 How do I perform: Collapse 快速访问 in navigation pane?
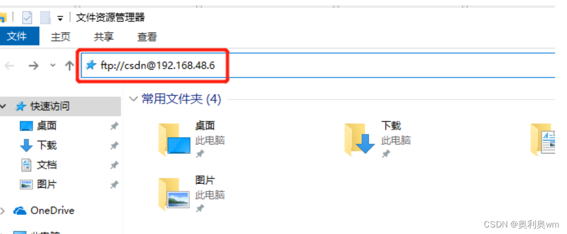click(4, 106)
